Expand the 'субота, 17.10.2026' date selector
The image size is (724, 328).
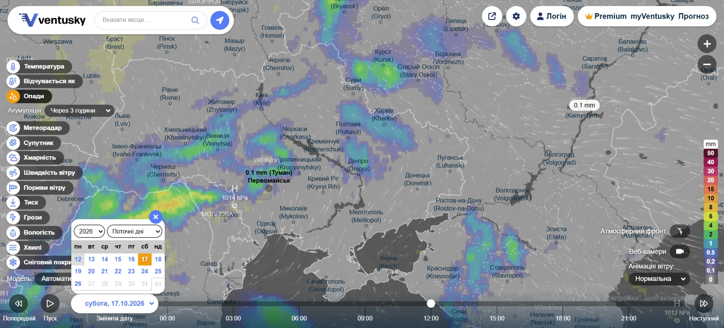115,304
